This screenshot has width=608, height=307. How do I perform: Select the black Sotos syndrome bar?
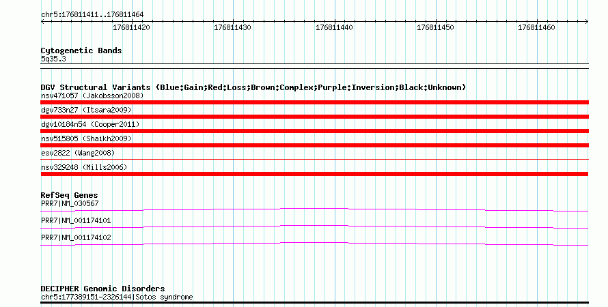[314, 302]
